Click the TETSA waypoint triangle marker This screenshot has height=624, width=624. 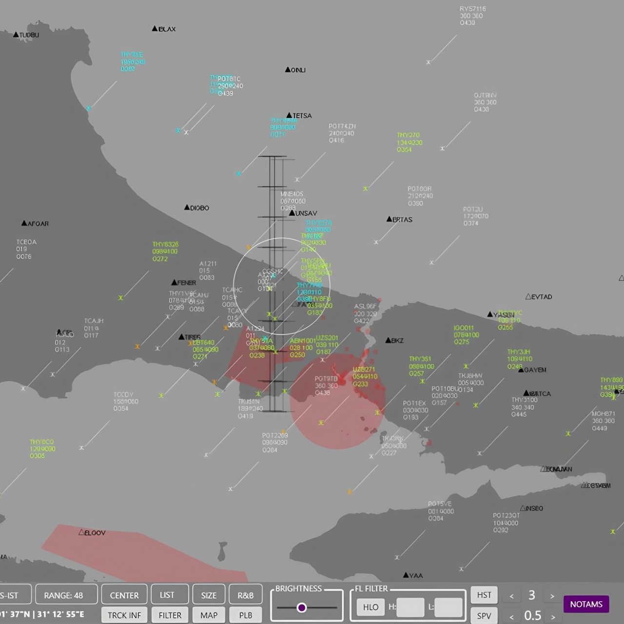pyautogui.click(x=290, y=116)
